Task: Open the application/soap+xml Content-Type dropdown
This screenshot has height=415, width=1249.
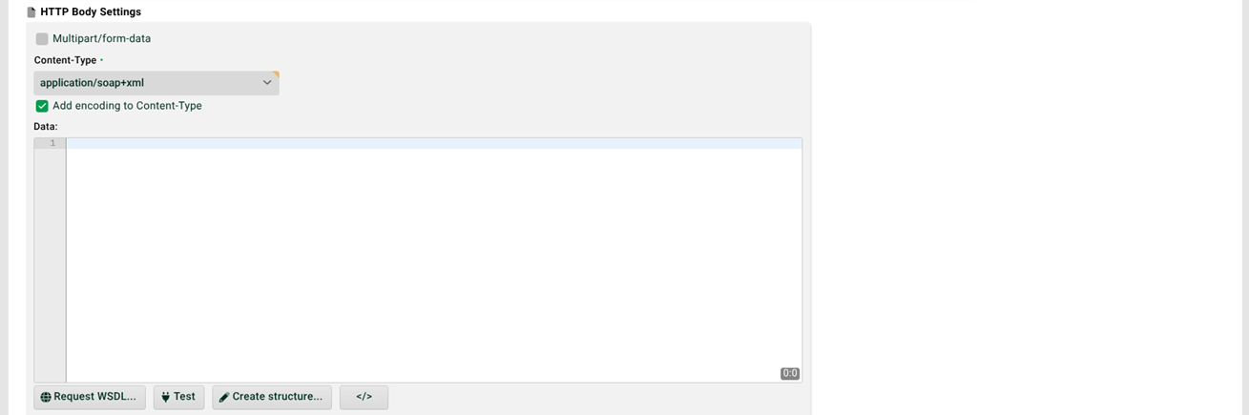Action: tap(156, 83)
